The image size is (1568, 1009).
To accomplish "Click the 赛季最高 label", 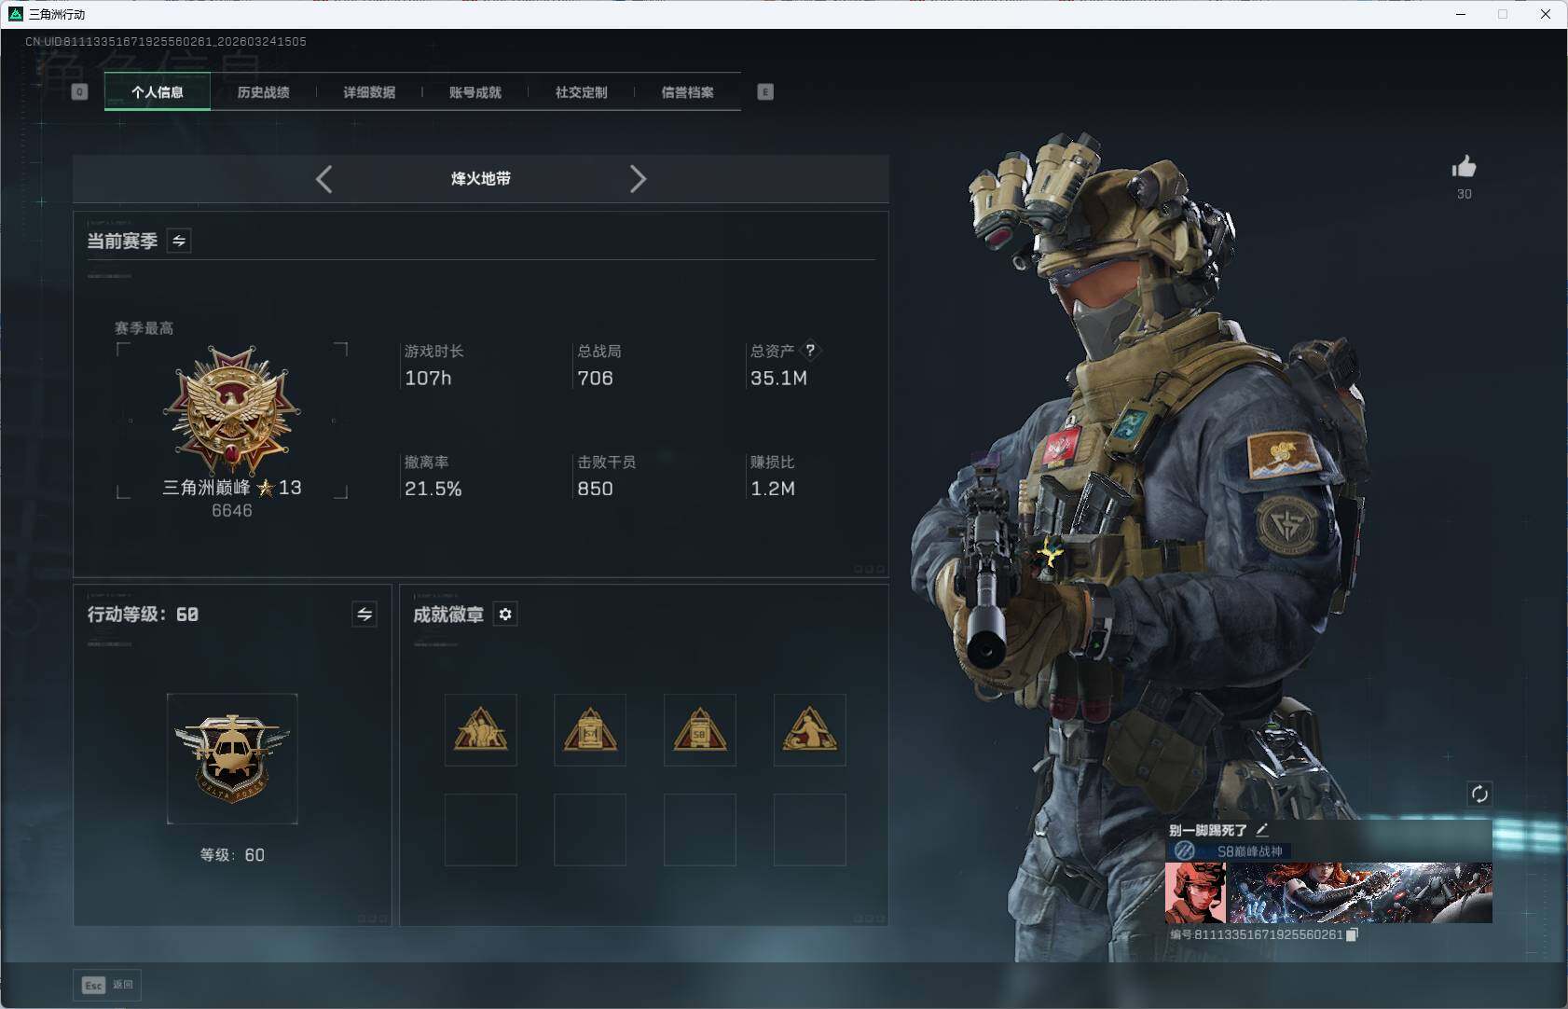I will 144,328.
